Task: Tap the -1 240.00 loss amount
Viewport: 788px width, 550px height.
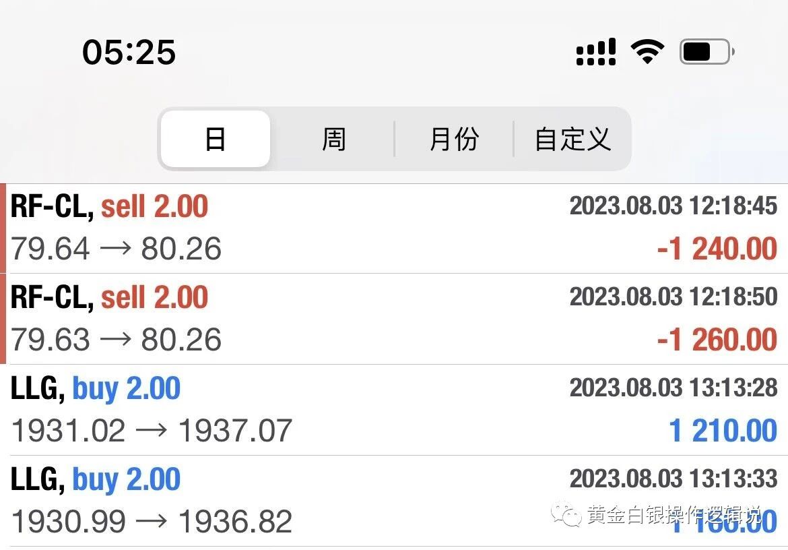Action: pyautogui.click(x=717, y=249)
